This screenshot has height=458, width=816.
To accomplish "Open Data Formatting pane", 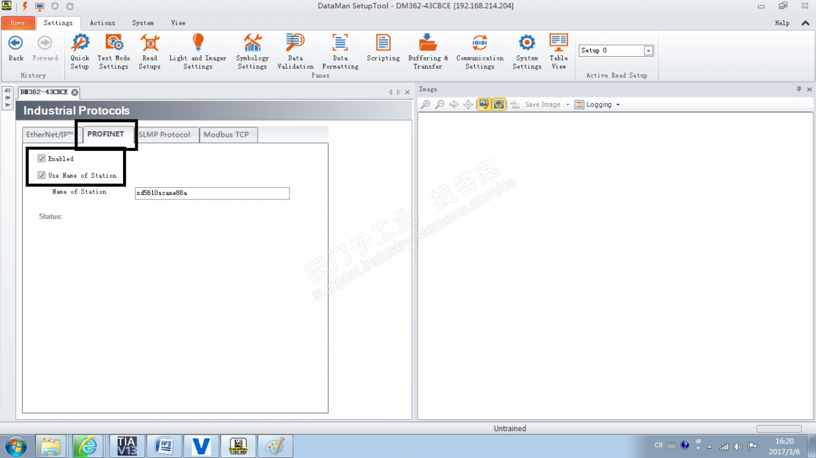I will pyautogui.click(x=340, y=52).
